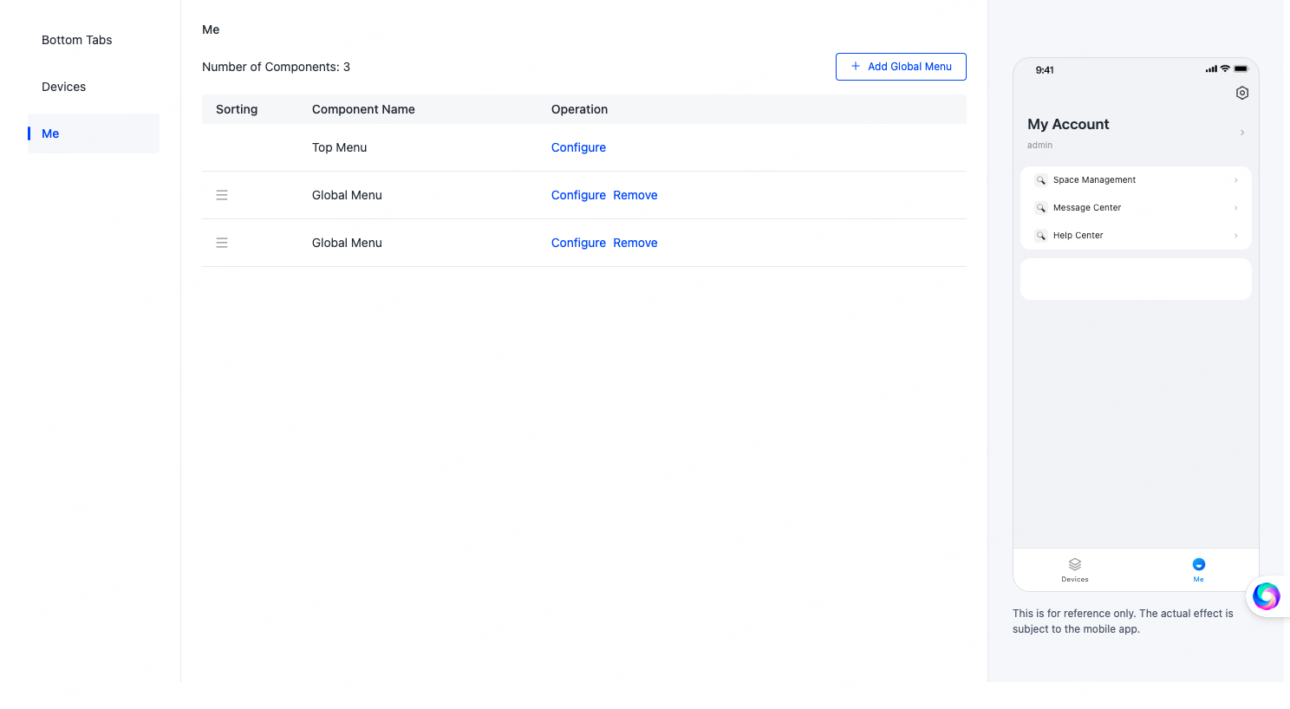Select Devices in the left sidebar
This screenshot has width=1290, height=709.
click(x=64, y=87)
